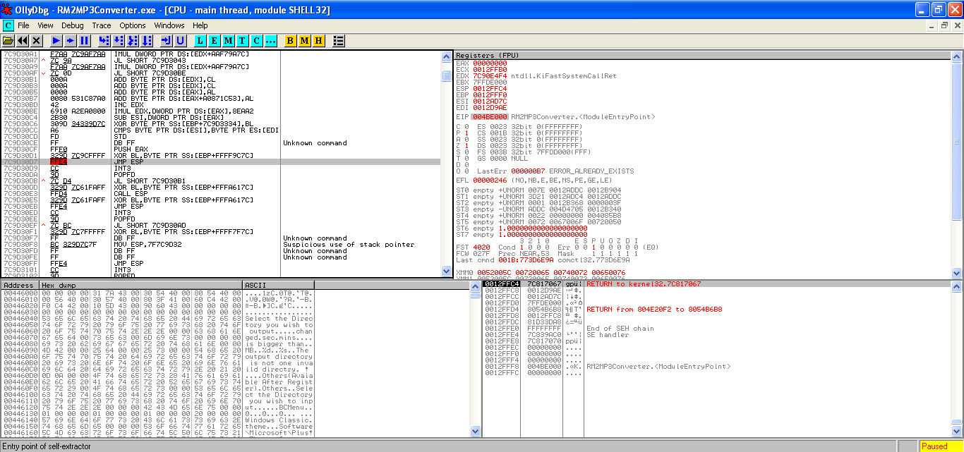The width and height of the screenshot is (964, 452).
Task: Open the Options menu
Action: pyautogui.click(x=133, y=25)
